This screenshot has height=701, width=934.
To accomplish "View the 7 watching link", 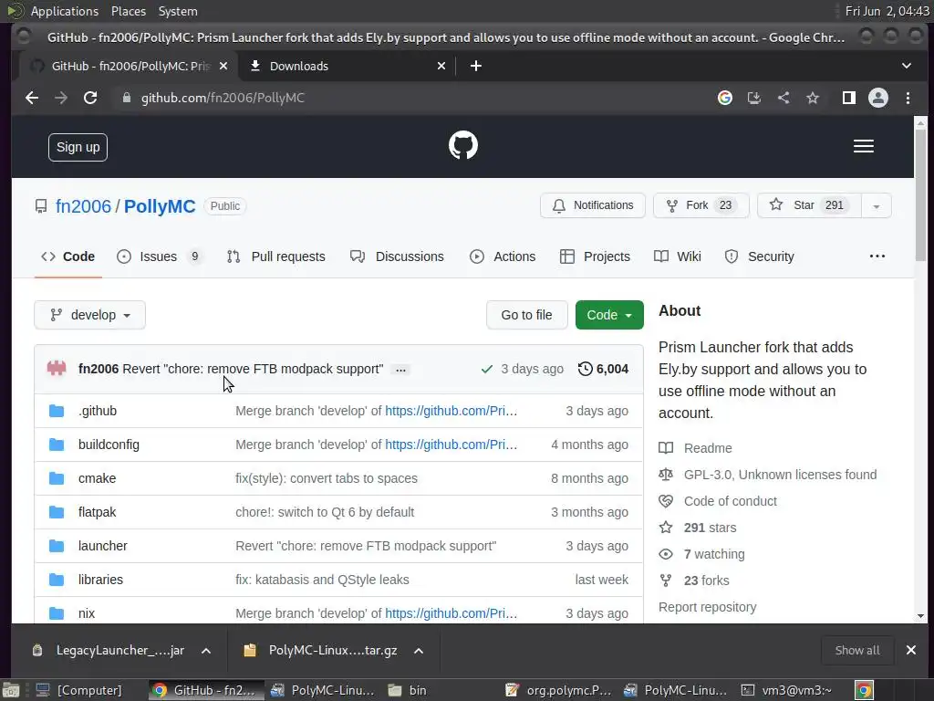I will pyautogui.click(x=714, y=554).
